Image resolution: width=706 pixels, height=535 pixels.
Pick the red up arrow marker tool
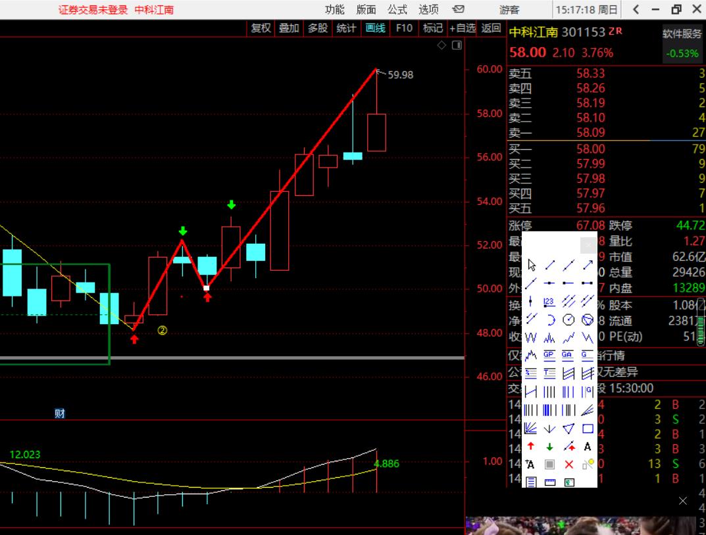click(531, 447)
